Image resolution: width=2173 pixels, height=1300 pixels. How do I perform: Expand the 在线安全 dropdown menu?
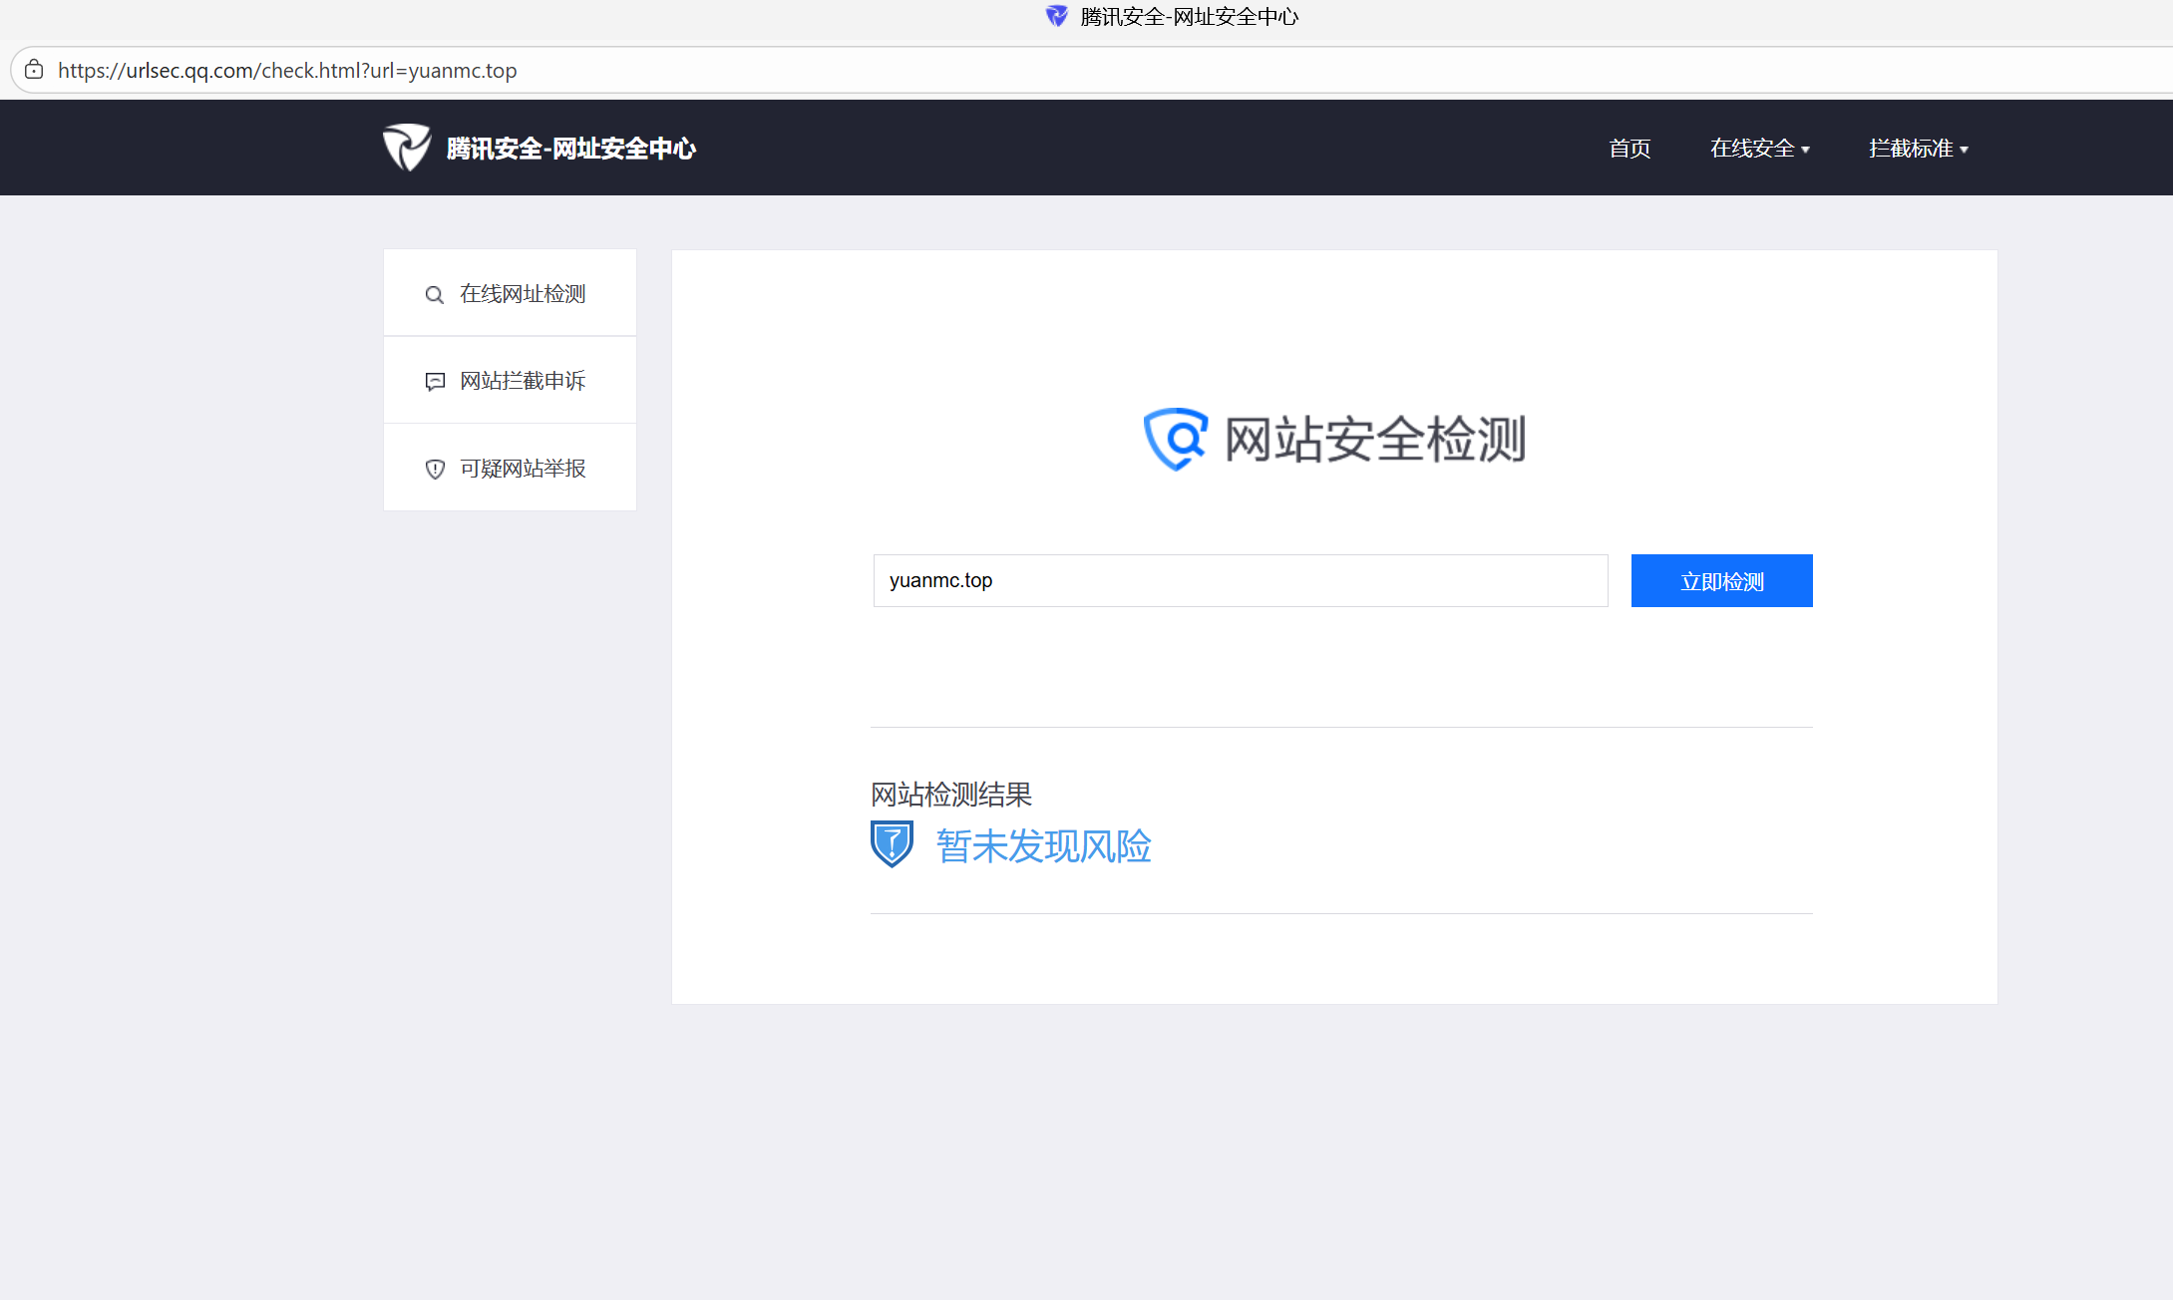click(1758, 149)
